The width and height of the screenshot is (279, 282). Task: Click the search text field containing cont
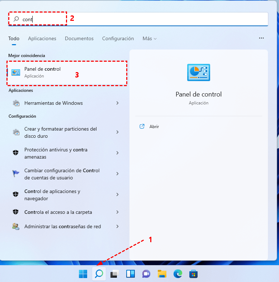(143, 19)
